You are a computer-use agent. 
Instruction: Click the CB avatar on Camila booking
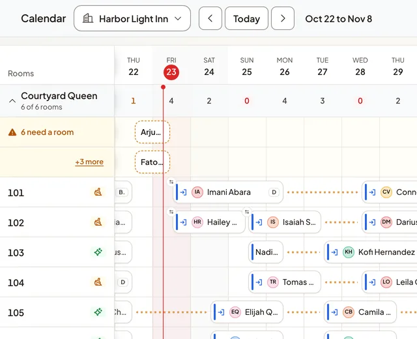pos(349,312)
